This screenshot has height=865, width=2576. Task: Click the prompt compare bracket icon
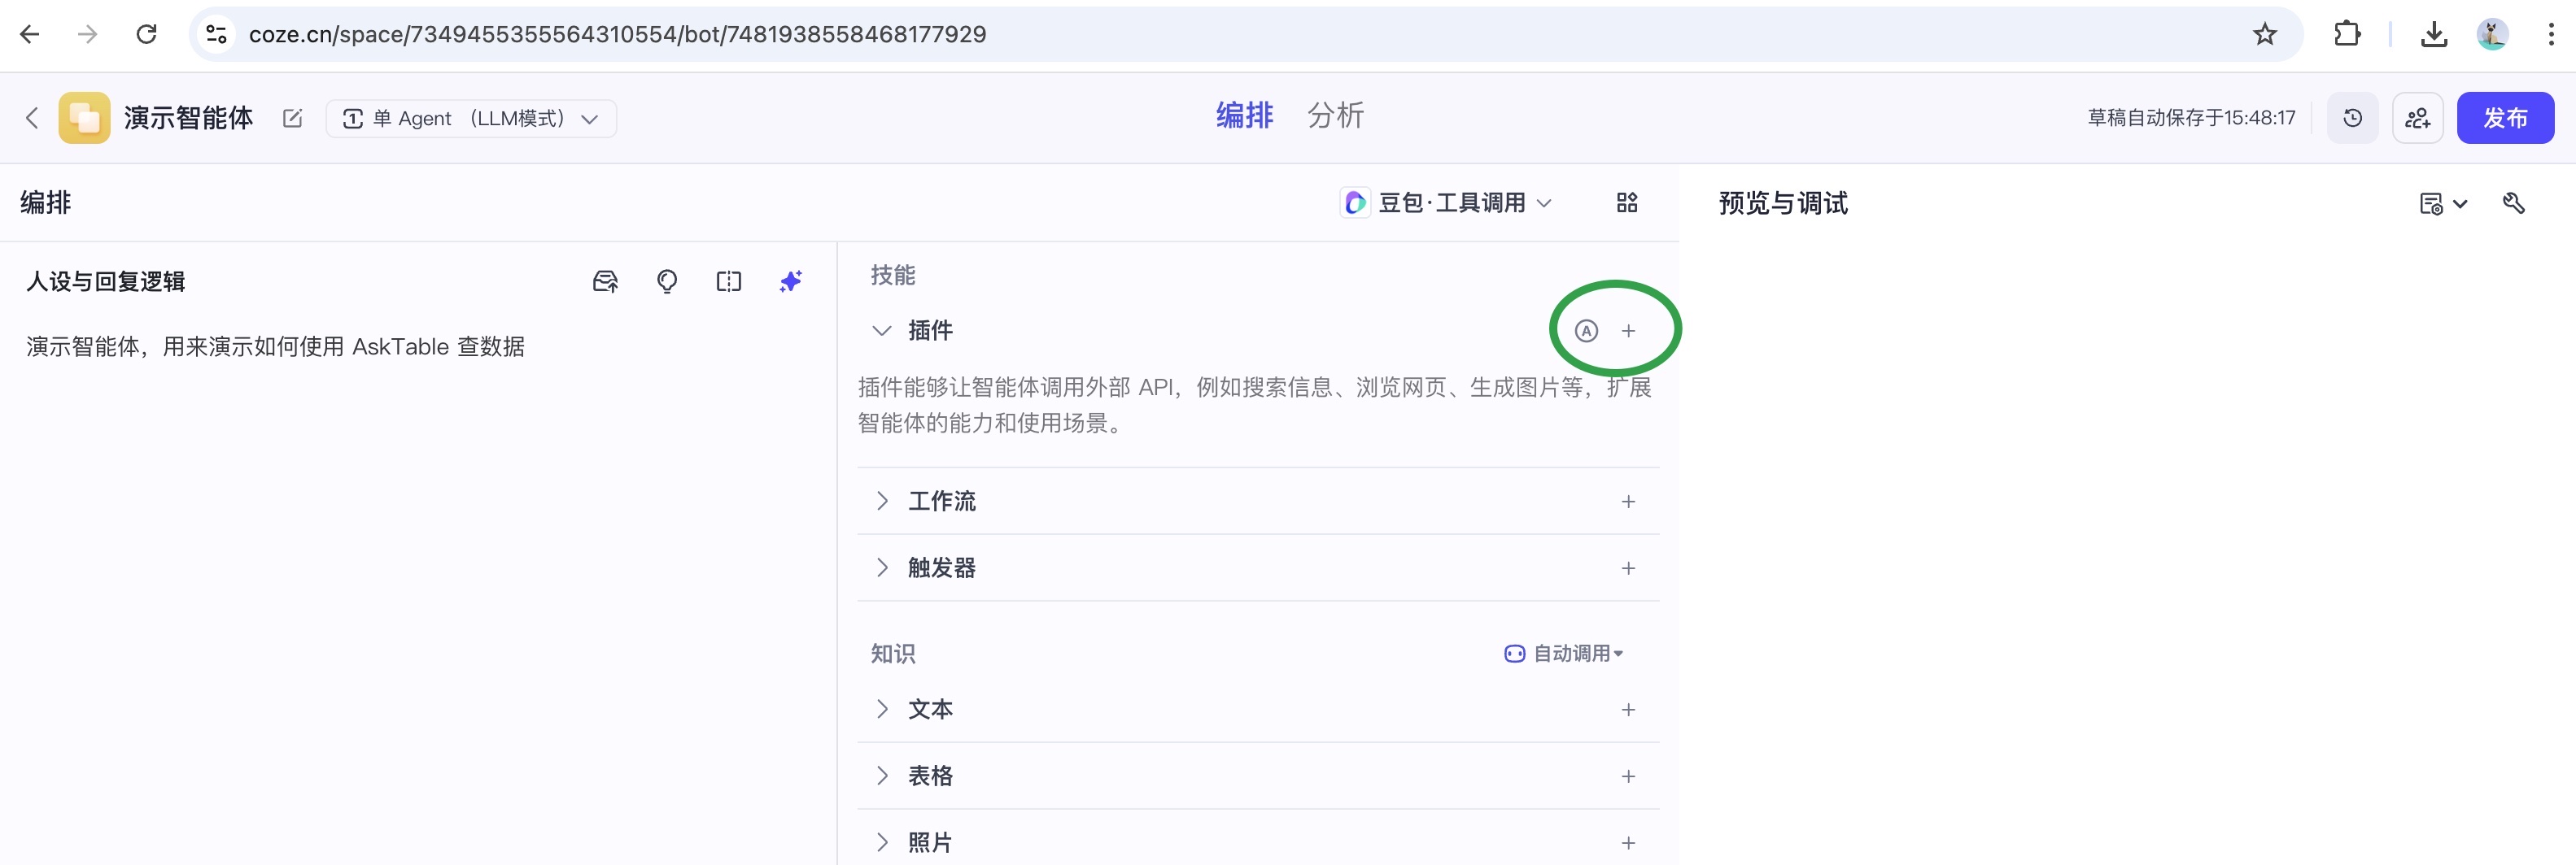click(729, 281)
